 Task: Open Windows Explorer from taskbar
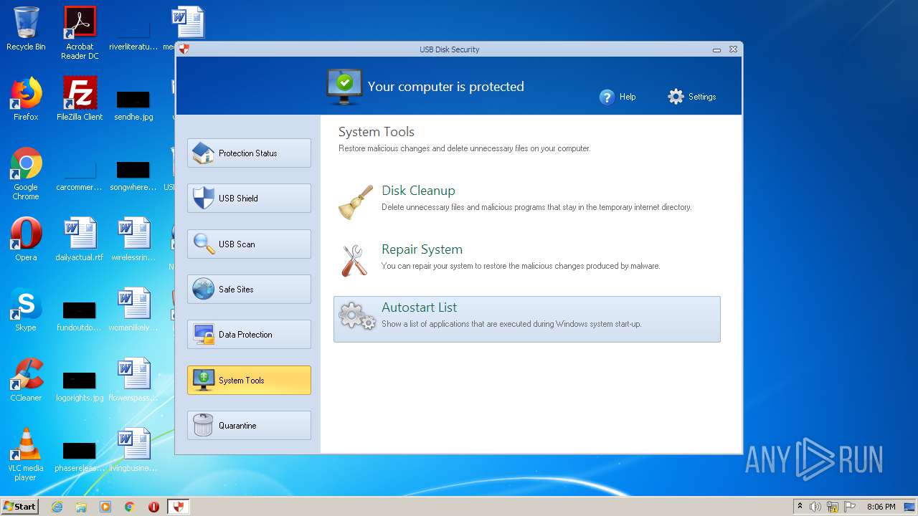point(81,507)
